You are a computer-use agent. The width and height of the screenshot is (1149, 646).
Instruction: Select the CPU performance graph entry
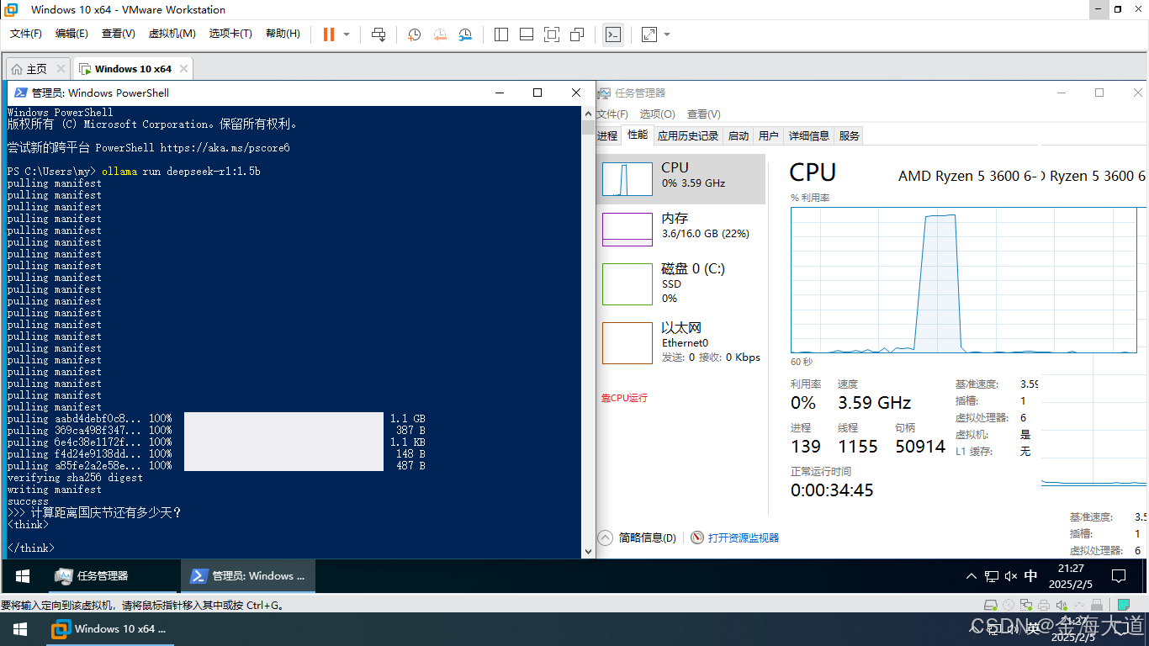(681, 178)
